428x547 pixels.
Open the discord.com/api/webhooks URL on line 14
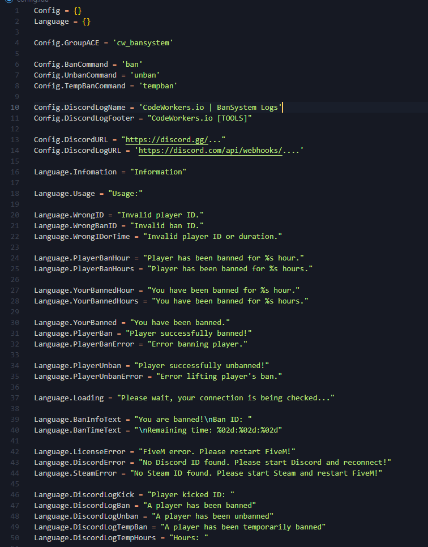pos(211,151)
